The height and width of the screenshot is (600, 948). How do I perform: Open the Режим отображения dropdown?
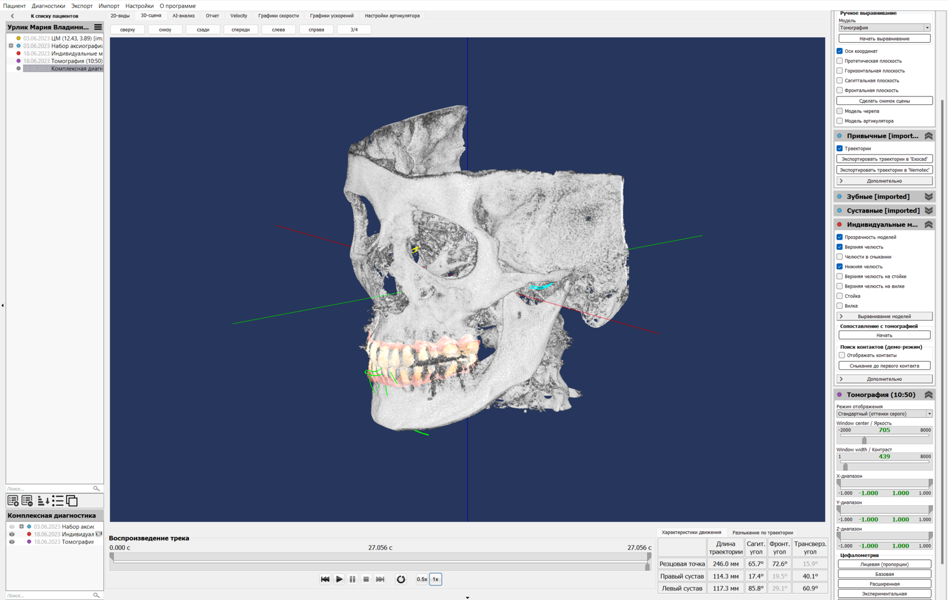[x=884, y=414]
